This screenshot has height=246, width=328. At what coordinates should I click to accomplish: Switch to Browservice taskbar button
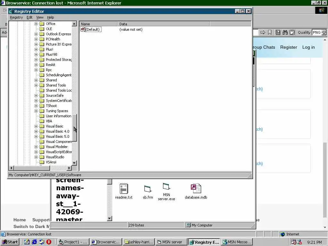pos(106,242)
